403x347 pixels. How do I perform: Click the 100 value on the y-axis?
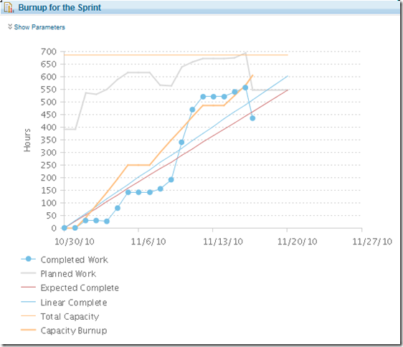(49, 203)
